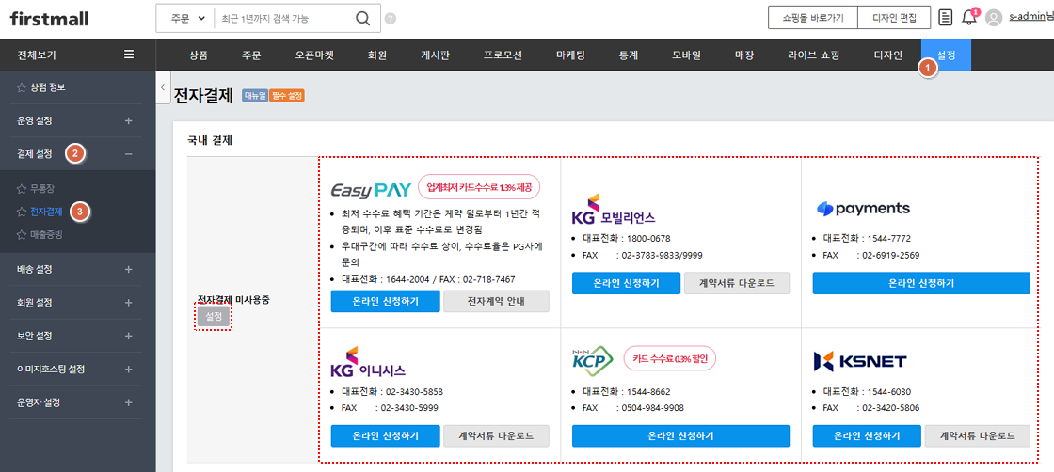Click the KSNET logo
This screenshot has width=1054, height=472.
tap(859, 361)
